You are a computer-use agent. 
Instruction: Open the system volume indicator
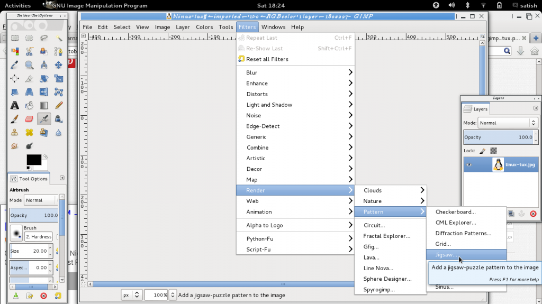click(451, 5)
